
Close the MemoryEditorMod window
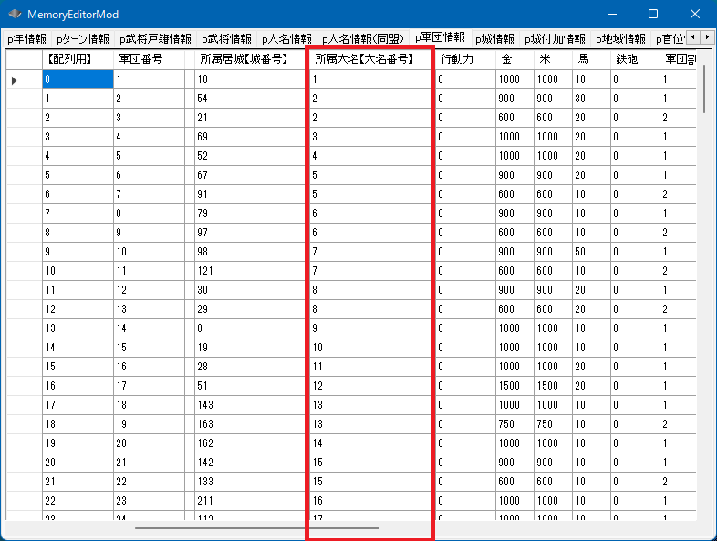(x=695, y=15)
